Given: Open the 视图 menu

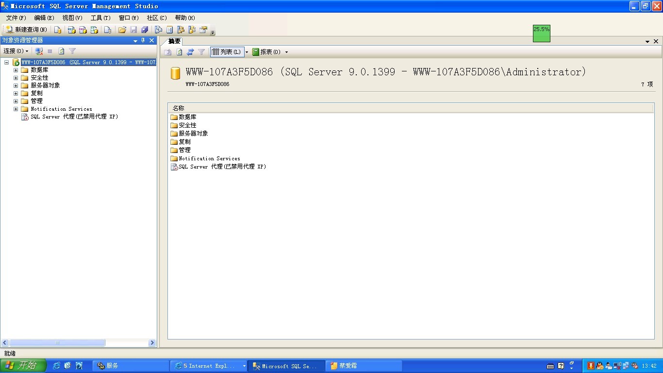Looking at the screenshot, I should [x=72, y=18].
